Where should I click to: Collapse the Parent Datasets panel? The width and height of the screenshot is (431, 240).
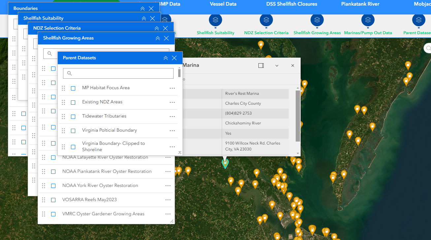pyautogui.click(x=165, y=58)
